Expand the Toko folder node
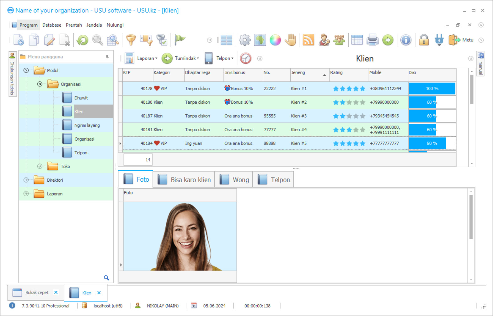Screen dimensions: 493x316 click(40, 166)
